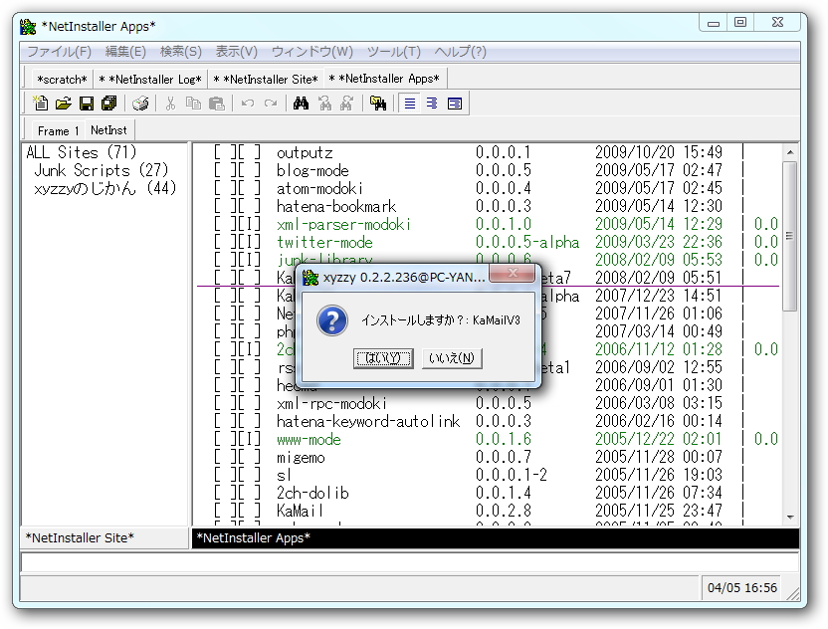
Task: Toggle first checkbox in xml-parser-modoki row
Action: (x=225, y=225)
